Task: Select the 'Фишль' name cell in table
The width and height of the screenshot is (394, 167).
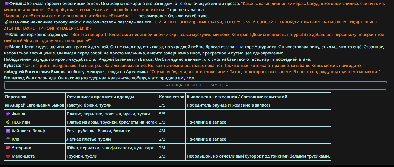Action: pos(35,114)
